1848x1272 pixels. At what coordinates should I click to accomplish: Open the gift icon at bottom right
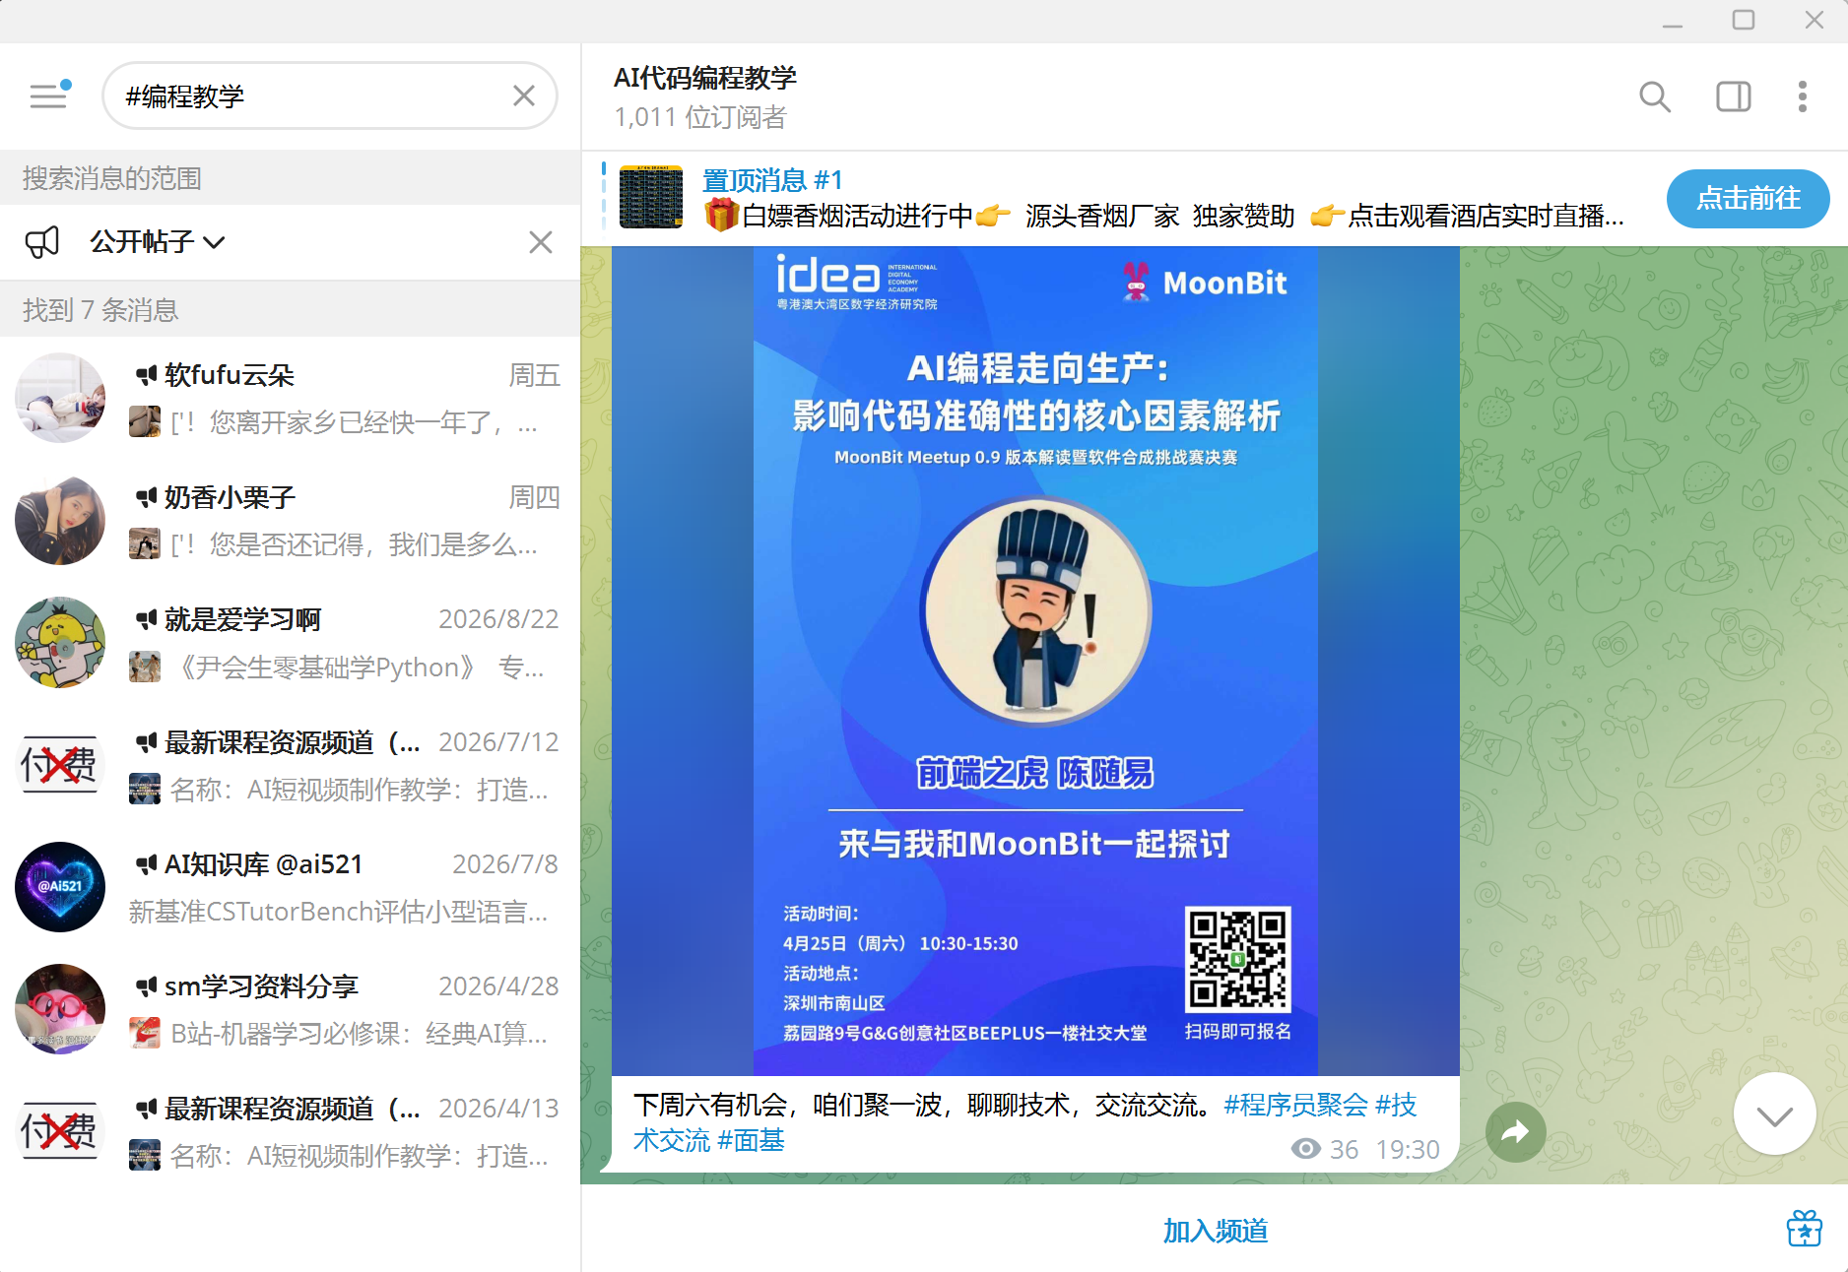pyautogui.click(x=1804, y=1229)
